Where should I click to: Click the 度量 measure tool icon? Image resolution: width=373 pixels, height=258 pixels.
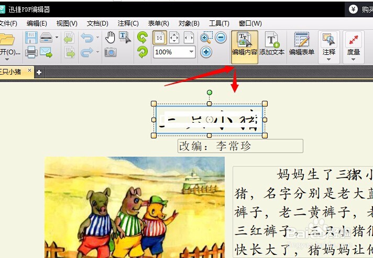[x=354, y=40]
